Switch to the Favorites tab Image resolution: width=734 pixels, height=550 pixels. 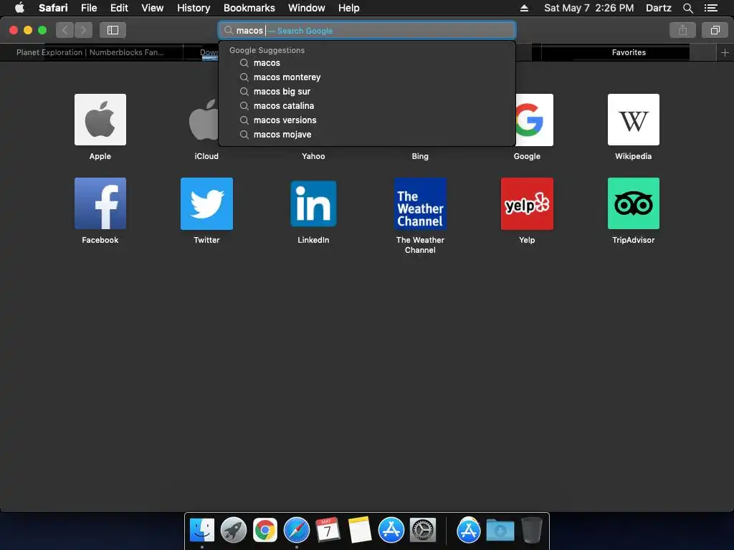629,52
